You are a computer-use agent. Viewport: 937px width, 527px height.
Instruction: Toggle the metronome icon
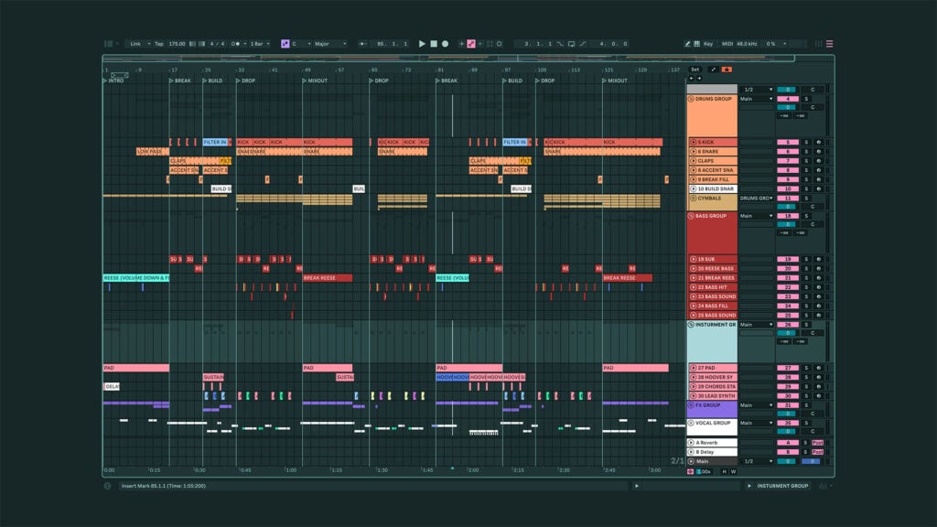click(x=235, y=44)
